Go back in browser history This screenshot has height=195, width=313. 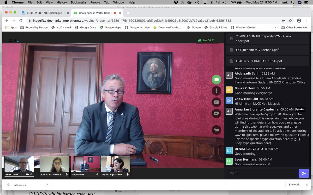[7, 21]
